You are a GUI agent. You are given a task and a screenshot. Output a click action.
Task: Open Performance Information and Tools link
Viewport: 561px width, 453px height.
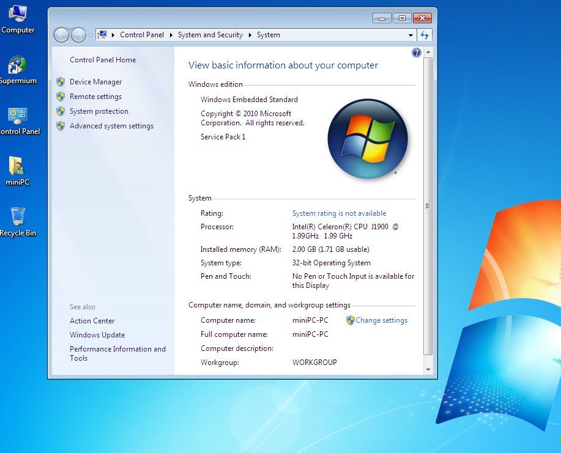click(117, 353)
